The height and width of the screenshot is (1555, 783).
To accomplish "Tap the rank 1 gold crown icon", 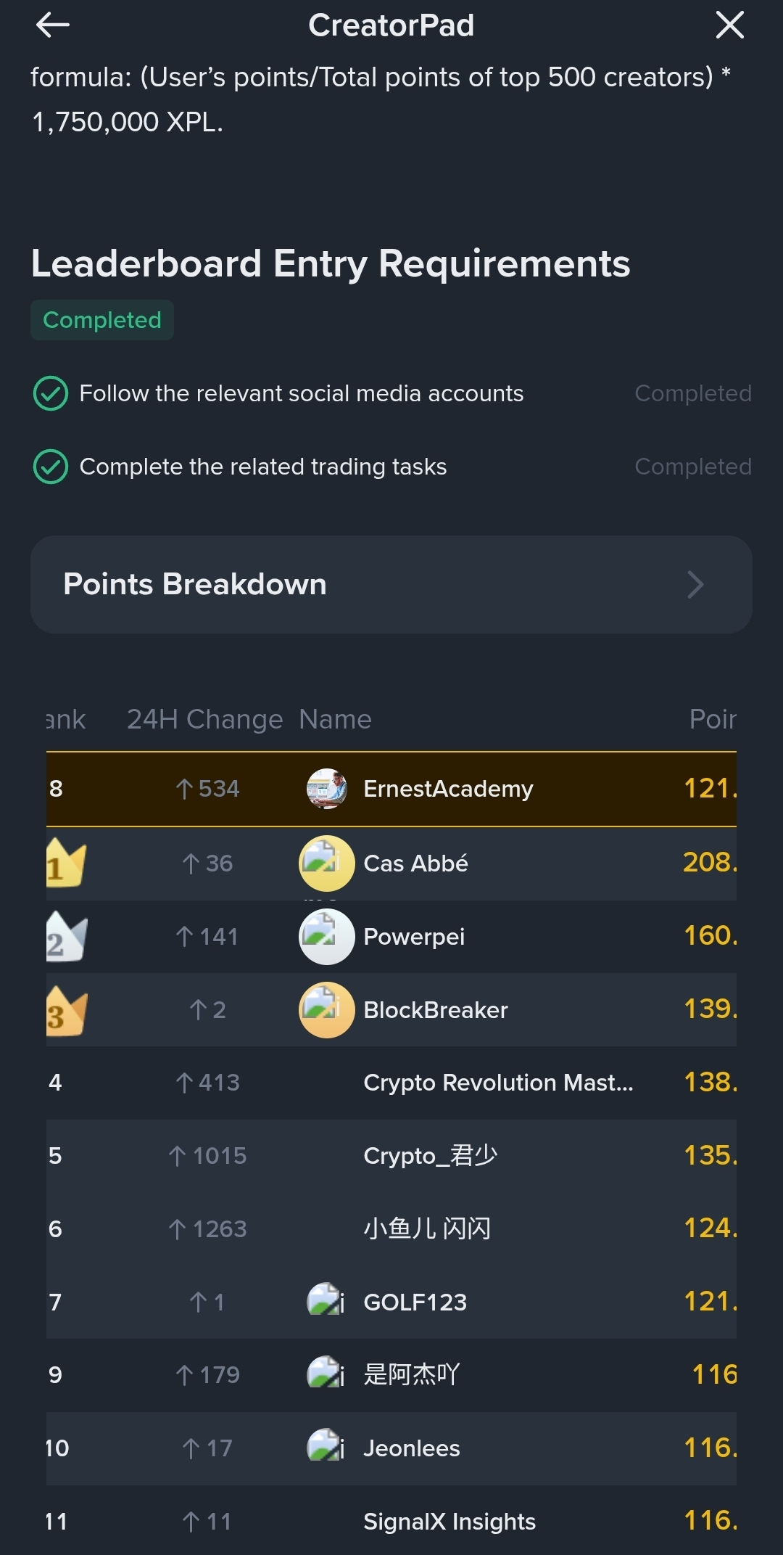I will [65, 863].
